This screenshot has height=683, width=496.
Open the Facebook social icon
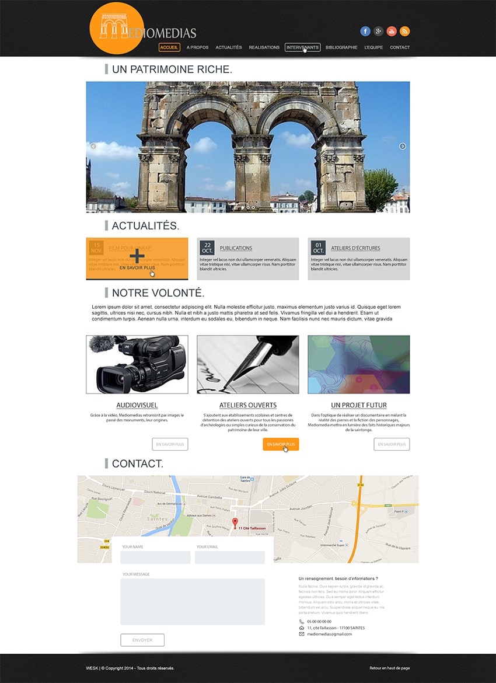coord(365,32)
